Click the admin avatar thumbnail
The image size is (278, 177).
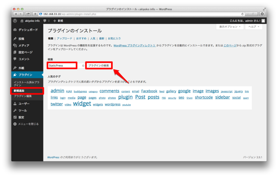click(263, 21)
